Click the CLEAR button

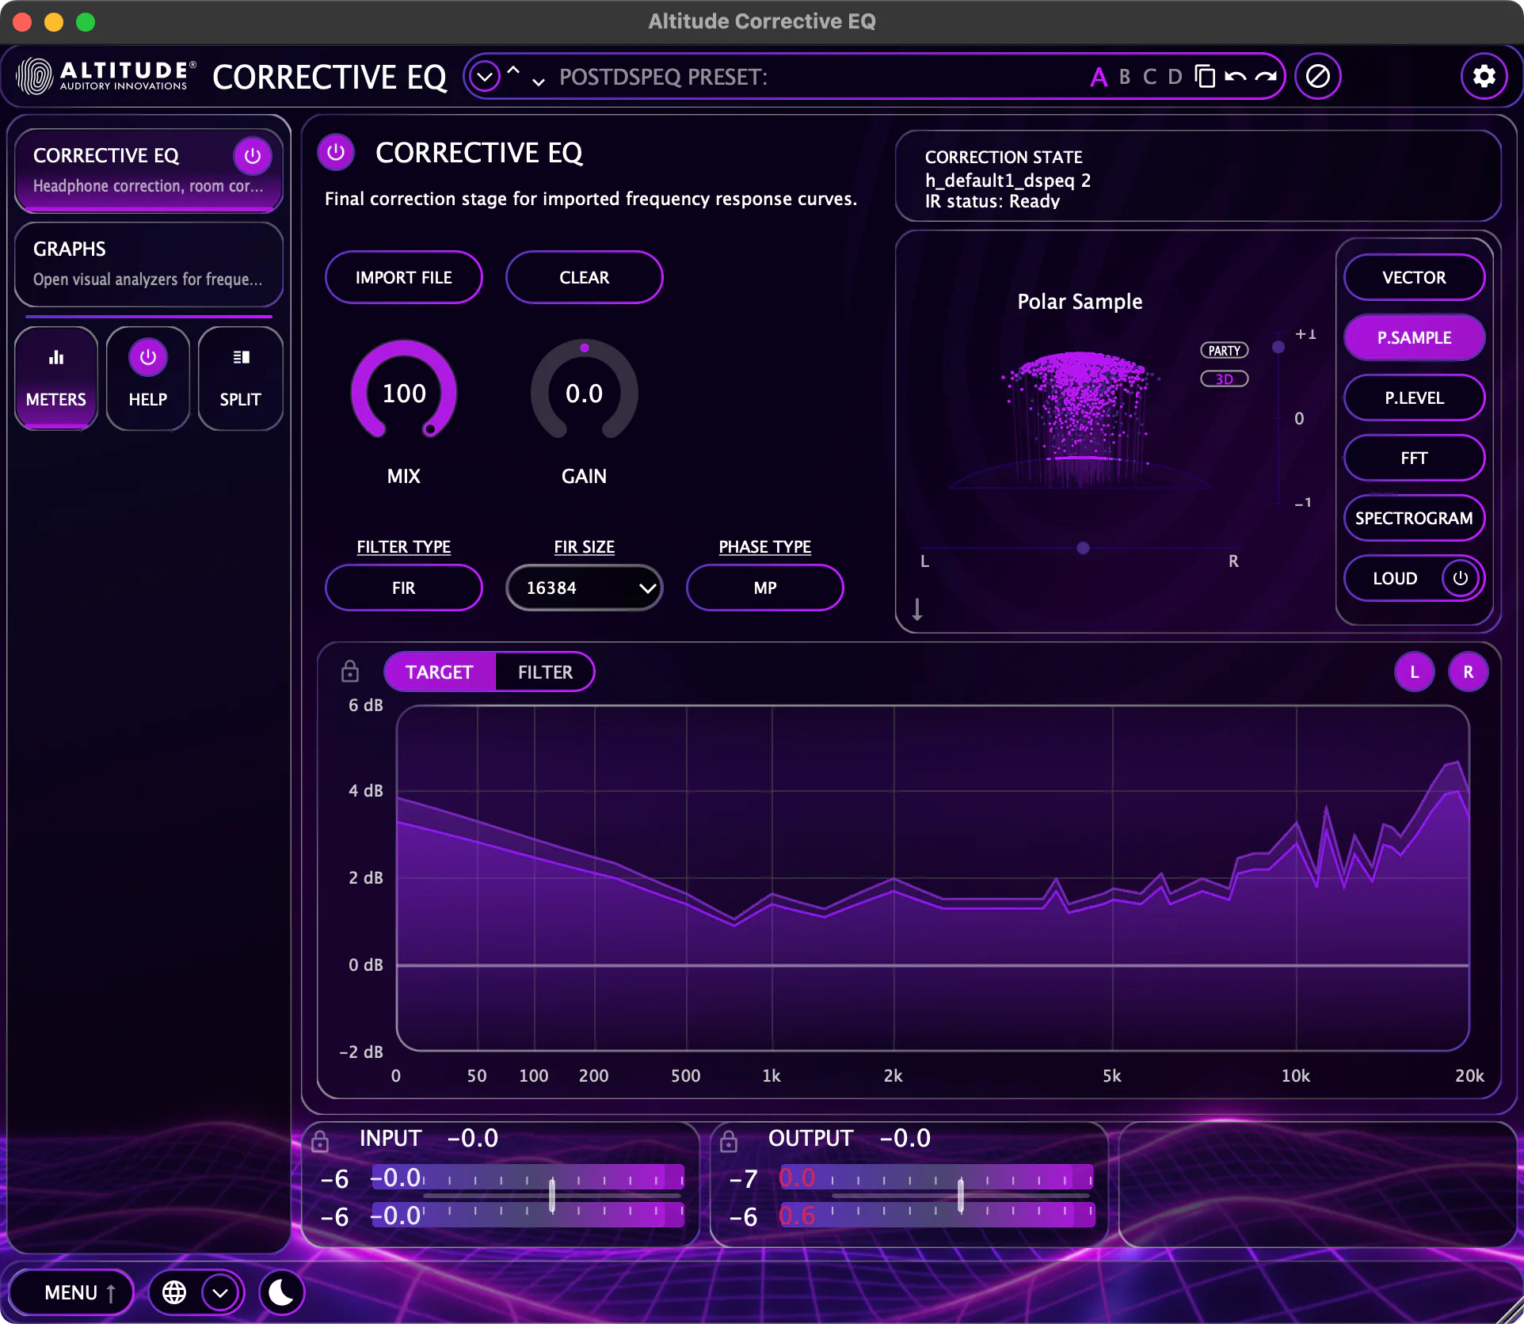click(x=585, y=278)
